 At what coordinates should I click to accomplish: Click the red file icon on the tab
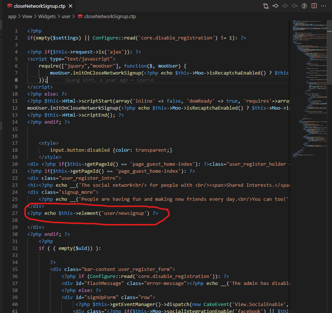click(x=10, y=6)
